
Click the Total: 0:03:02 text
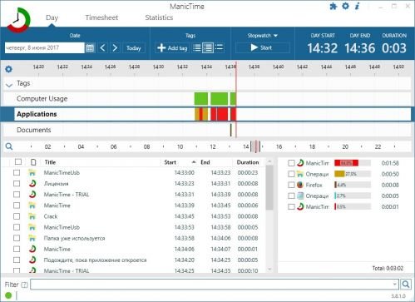[x=388, y=268]
